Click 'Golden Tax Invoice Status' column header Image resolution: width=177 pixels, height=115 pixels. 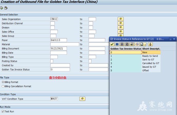click(126, 49)
